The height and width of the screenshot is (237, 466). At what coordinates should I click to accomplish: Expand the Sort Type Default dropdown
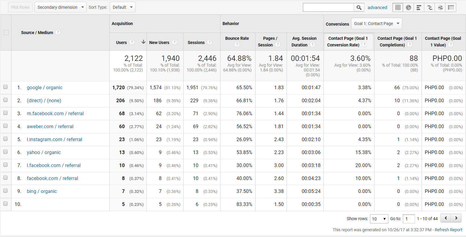(x=122, y=7)
